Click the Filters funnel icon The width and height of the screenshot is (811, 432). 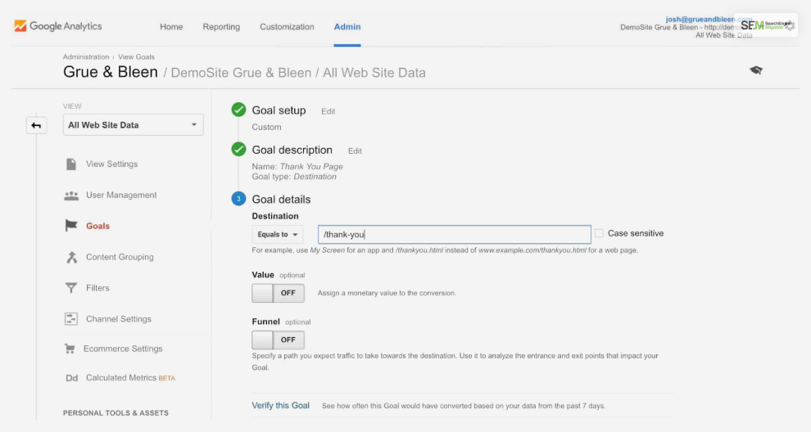point(71,288)
